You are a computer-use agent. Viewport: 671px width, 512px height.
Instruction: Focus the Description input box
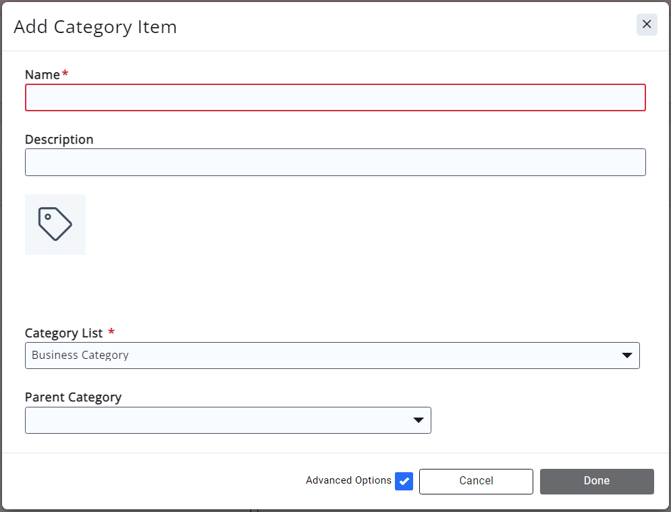335,163
